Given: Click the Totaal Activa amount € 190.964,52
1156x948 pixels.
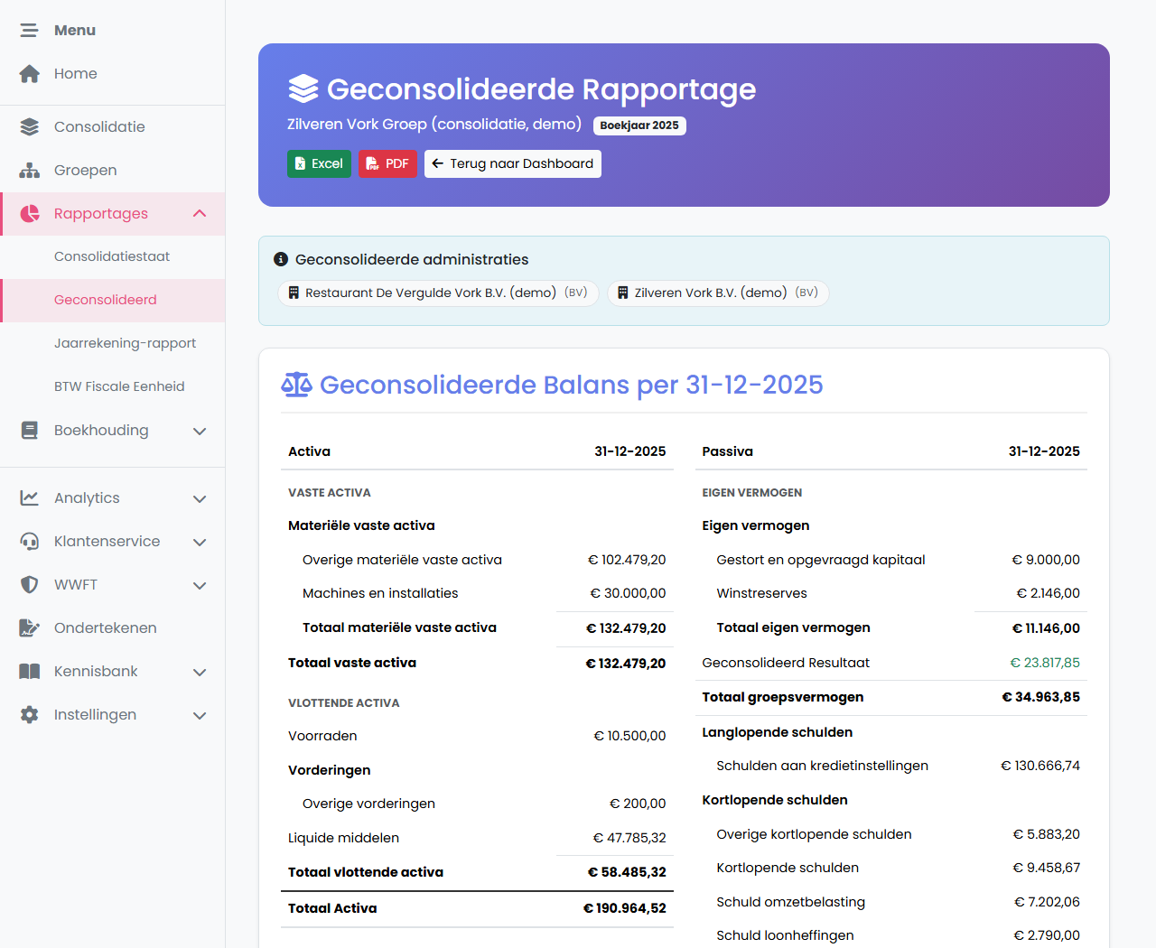Looking at the screenshot, I should [x=625, y=908].
